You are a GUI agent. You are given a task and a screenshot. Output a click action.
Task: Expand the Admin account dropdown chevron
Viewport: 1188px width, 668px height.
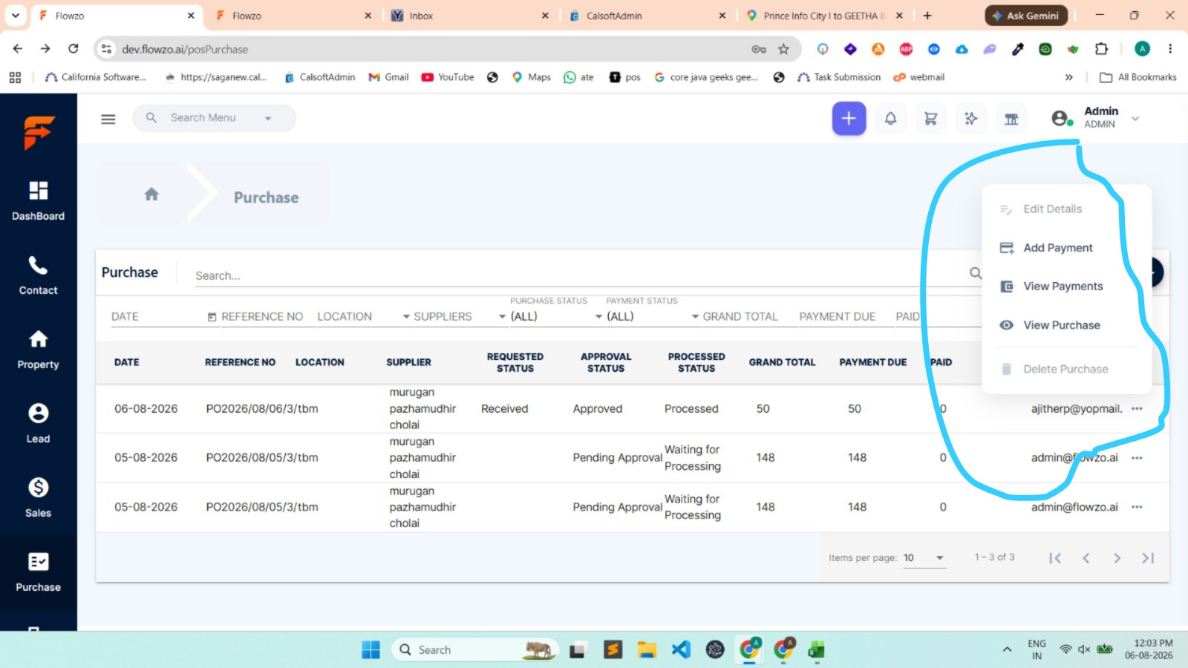[1135, 119]
